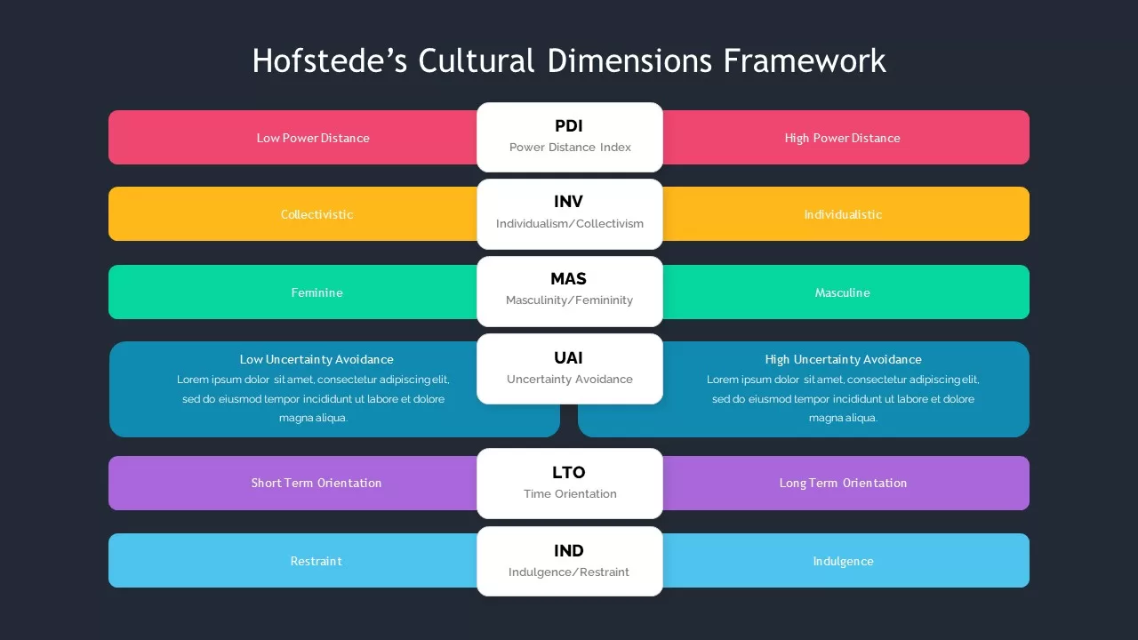Select the Masculinity/Femininity subtitle
1138x640 pixels.
tap(570, 300)
